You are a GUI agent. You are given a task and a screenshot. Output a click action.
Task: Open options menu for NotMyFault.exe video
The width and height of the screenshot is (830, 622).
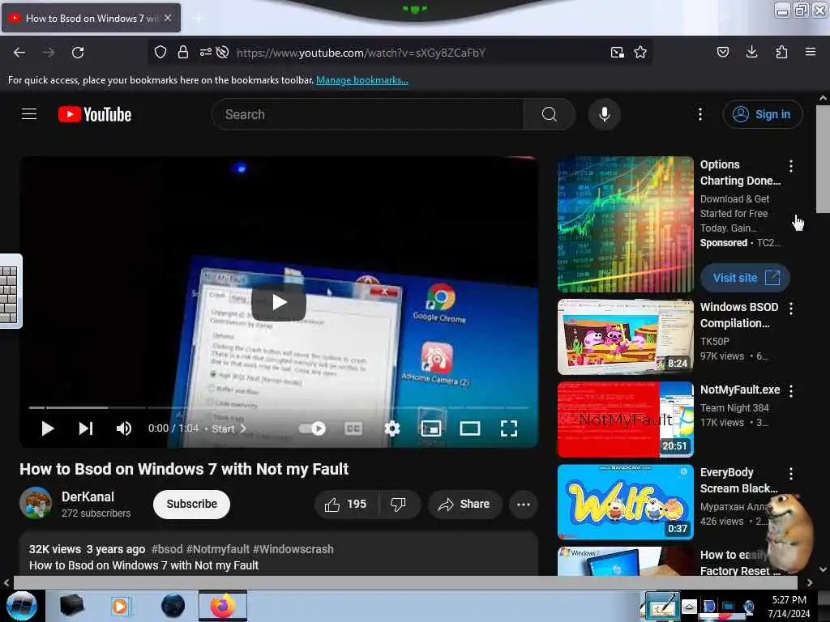(x=791, y=391)
